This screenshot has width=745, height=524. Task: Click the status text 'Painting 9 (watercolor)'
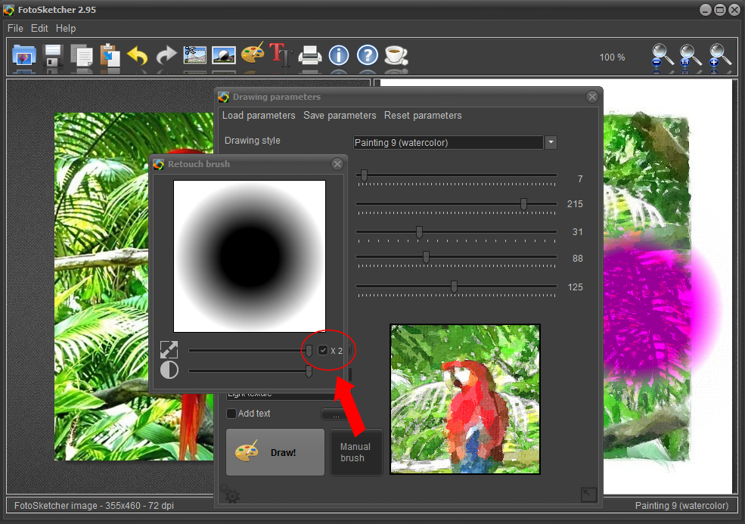click(x=681, y=505)
